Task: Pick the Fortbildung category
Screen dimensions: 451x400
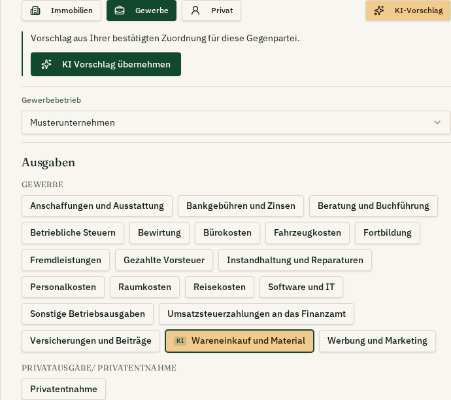Action: tap(388, 233)
